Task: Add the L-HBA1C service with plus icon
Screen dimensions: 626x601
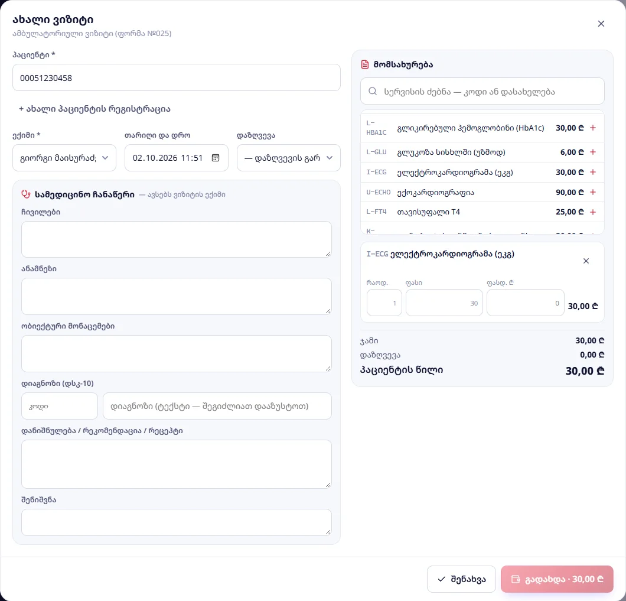Action: 593,128
